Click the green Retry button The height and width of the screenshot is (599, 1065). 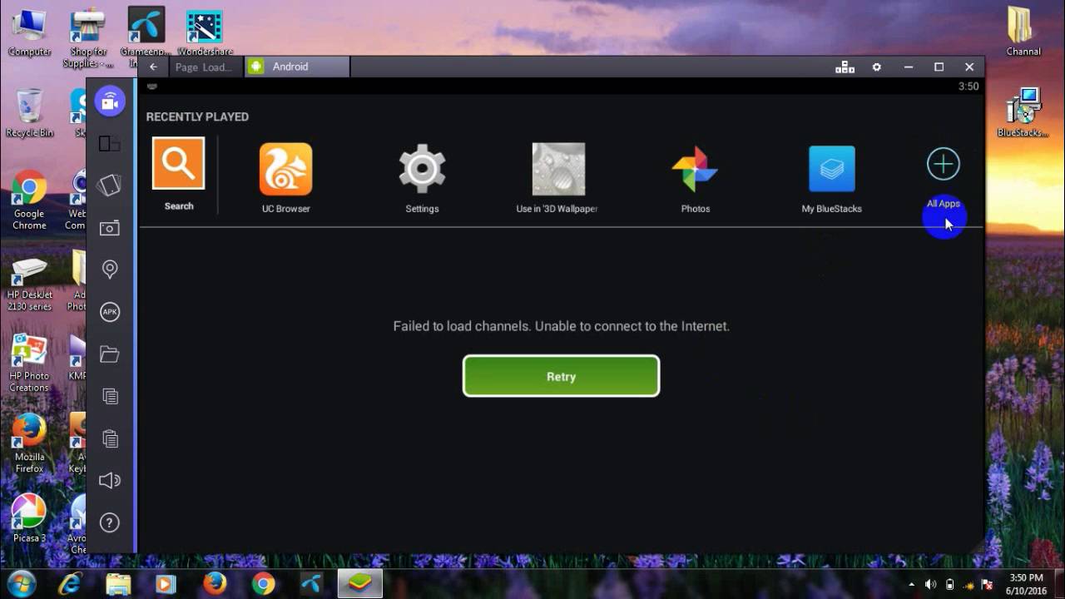tap(561, 376)
